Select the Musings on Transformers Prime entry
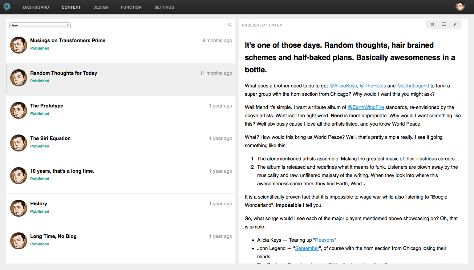Screen dimensions: 474x270 [x=68, y=41]
